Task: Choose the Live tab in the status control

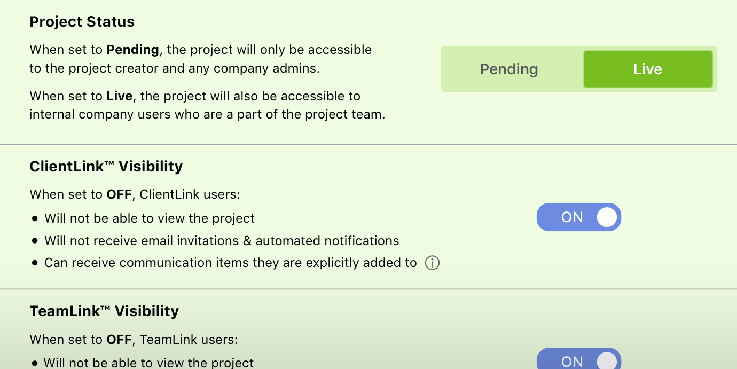Action: pos(648,69)
